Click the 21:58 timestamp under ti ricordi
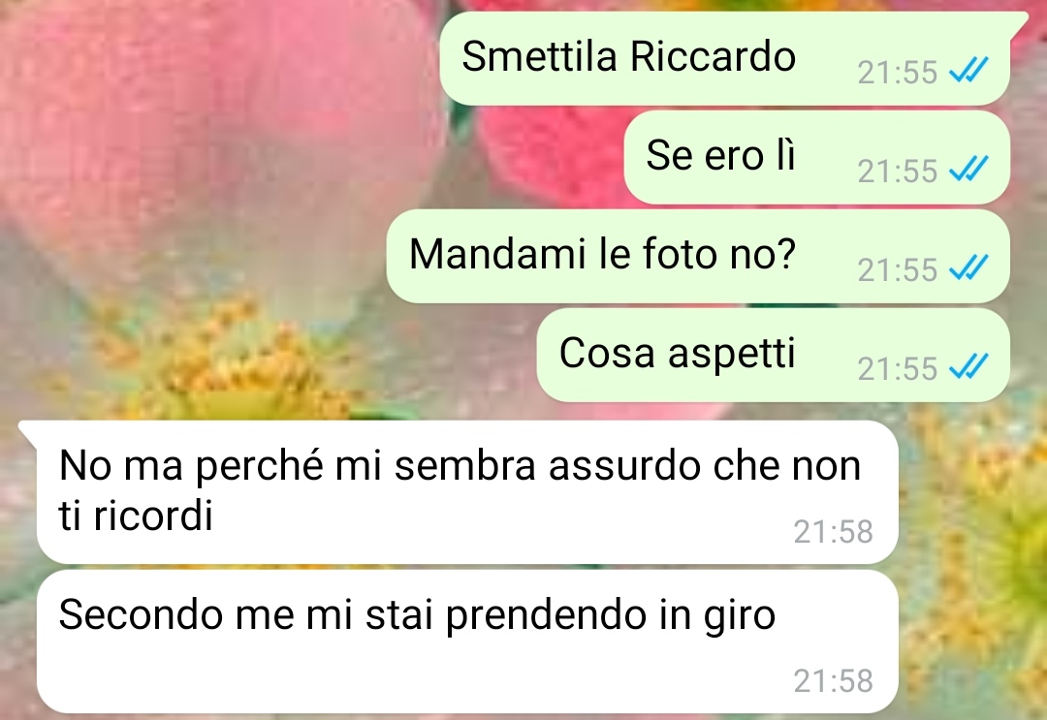 [834, 532]
